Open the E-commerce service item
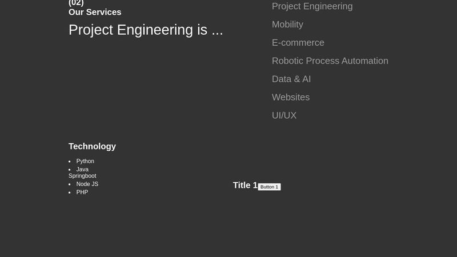 tap(298, 43)
